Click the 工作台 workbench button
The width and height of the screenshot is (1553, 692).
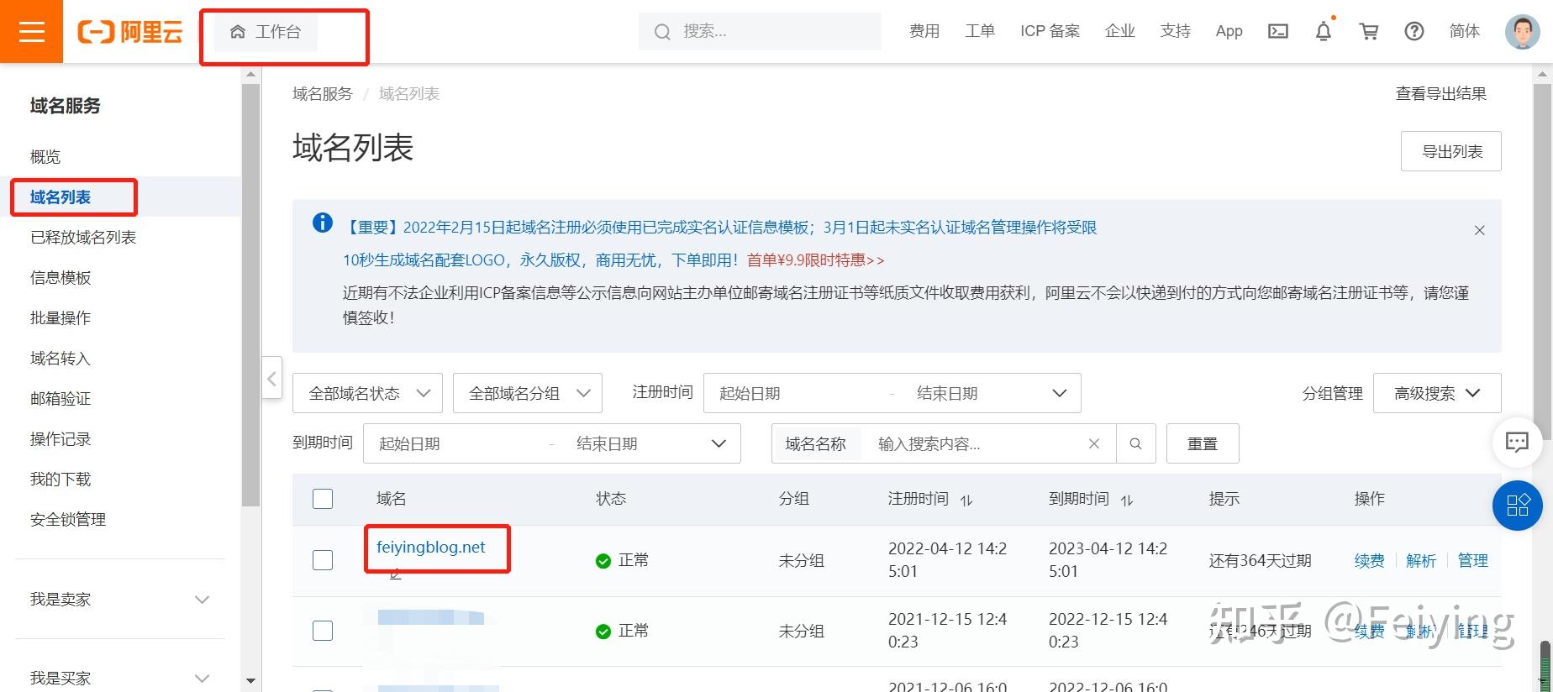pos(266,32)
